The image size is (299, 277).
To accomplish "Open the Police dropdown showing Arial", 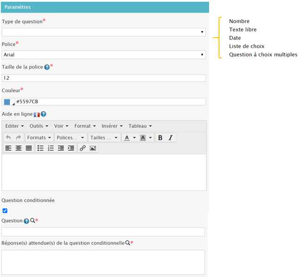I will coord(104,55).
